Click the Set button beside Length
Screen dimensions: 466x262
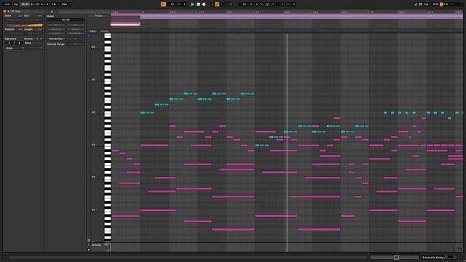(x=39, y=29)
